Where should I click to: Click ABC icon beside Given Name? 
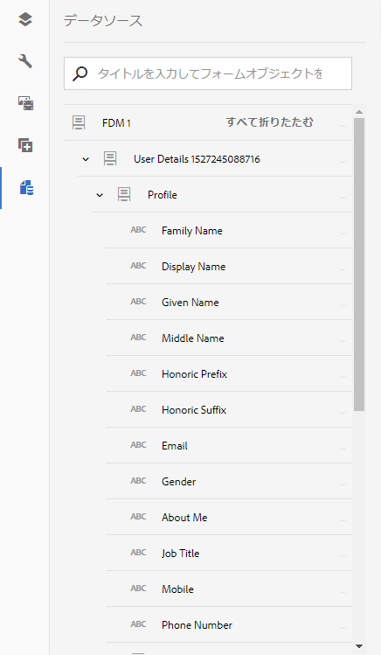point(139,302)
